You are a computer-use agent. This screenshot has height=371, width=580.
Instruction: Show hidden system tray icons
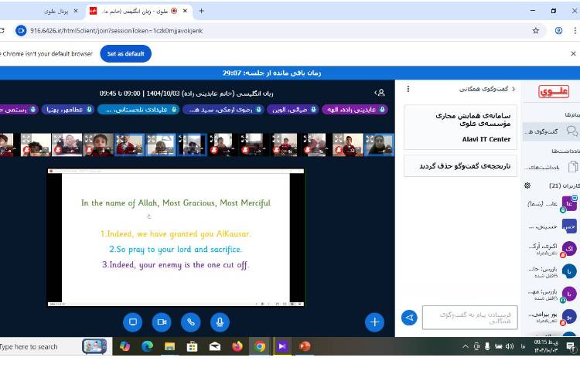coord(466,346)
